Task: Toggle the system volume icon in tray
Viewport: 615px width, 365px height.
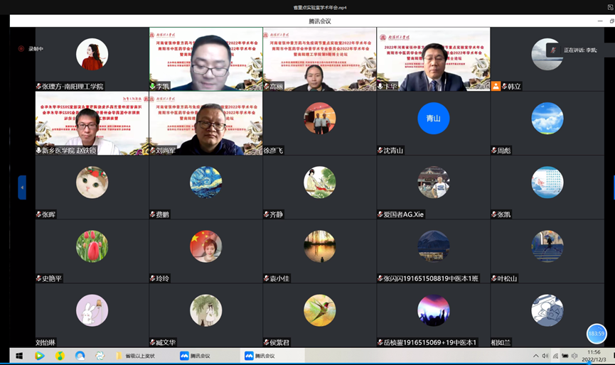Action: 545,356
